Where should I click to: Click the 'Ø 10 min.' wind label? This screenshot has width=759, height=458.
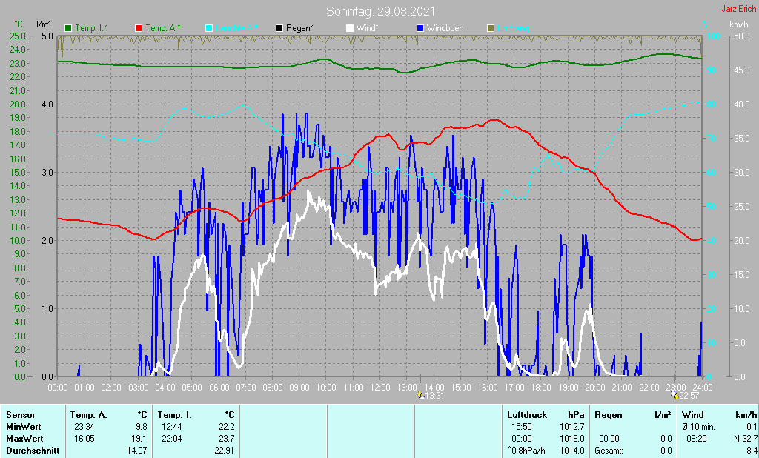click(700, 427)
